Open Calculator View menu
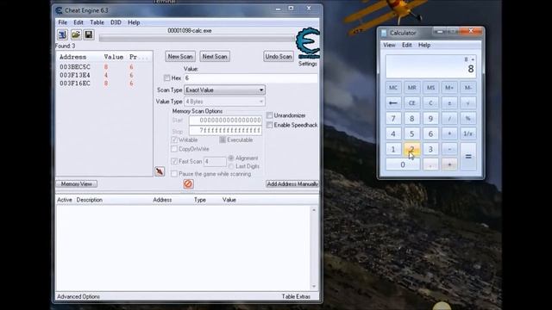552x310 pixels. pos(389,45)
